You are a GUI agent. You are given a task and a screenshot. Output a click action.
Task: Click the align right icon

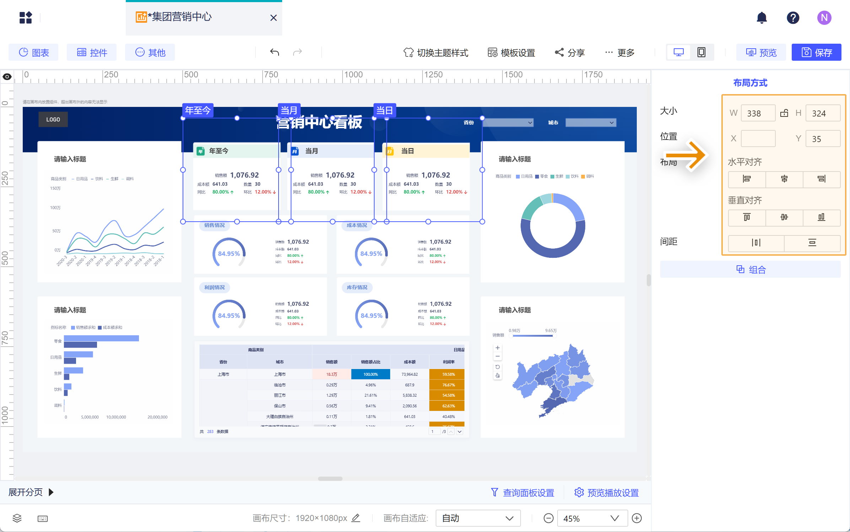(821, 179)
